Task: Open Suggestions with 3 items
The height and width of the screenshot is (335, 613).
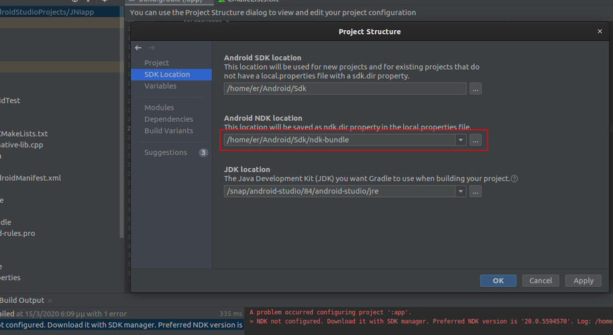Action: tap(166, 153)
